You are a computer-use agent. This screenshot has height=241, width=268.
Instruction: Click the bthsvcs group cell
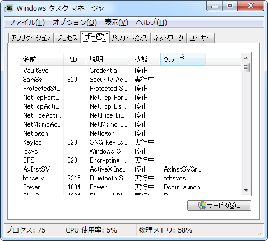174,178
